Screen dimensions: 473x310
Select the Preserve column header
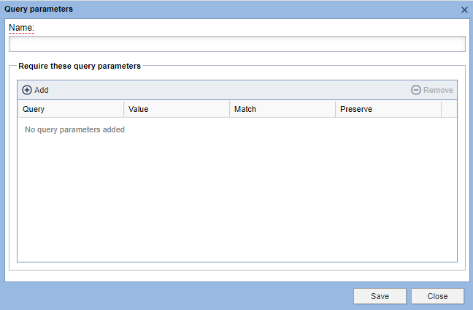pyautogui.click(x=388, y=109)
